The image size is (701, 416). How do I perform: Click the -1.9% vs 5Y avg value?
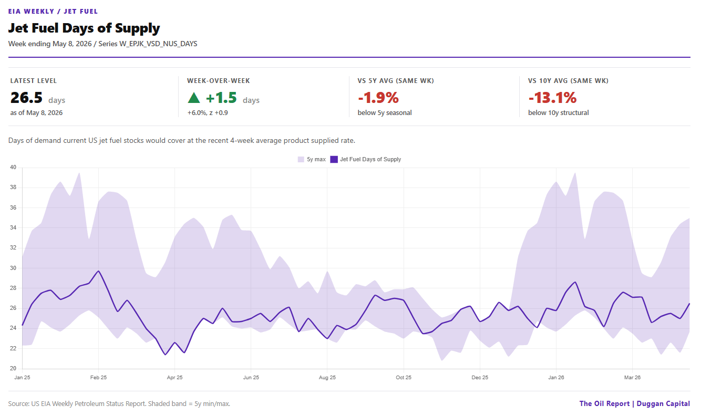click(x=378, y=98)
